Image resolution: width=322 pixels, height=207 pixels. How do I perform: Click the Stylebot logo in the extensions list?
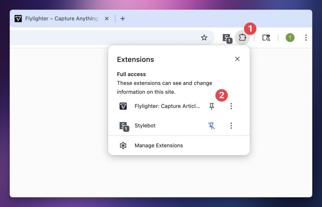click(124, 126)
